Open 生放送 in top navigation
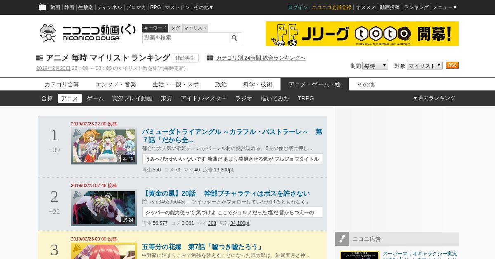Viewport: 495px width, 259px height. [x=86, y=7]
